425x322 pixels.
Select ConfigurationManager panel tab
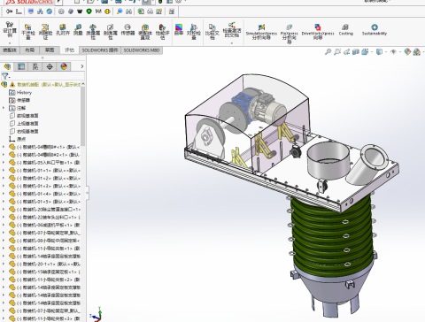[35, 66]
